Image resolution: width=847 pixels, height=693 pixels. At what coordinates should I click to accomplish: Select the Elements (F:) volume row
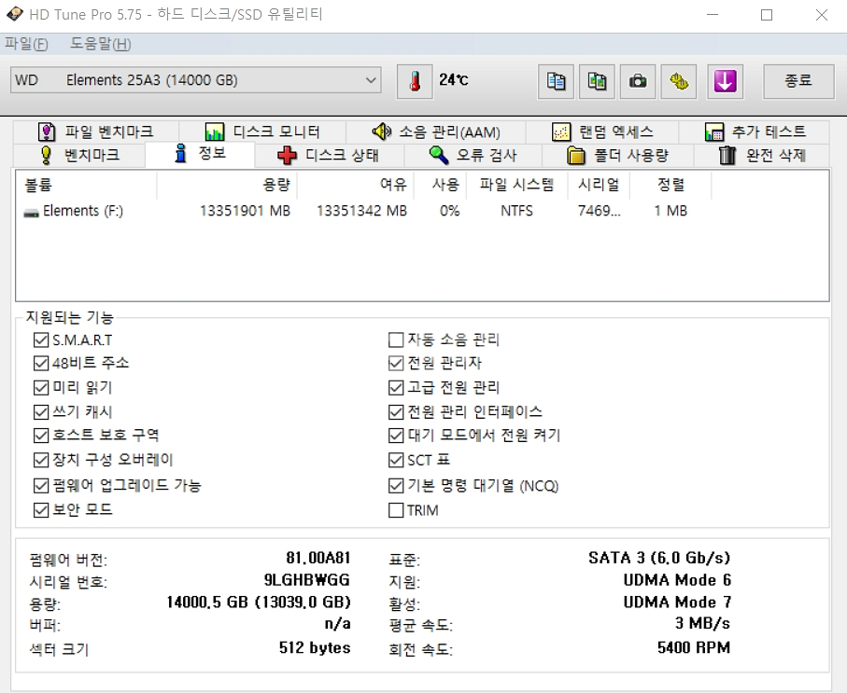click(x=82, y=211)
